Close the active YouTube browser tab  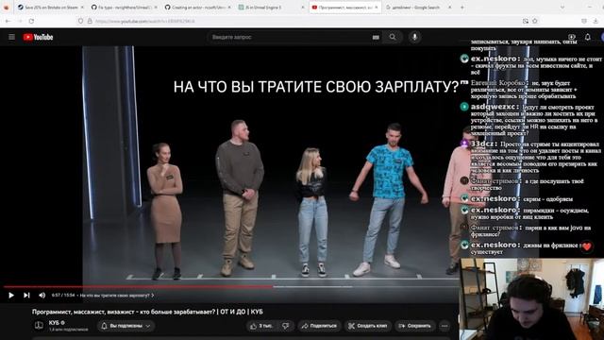click(377, 8)
